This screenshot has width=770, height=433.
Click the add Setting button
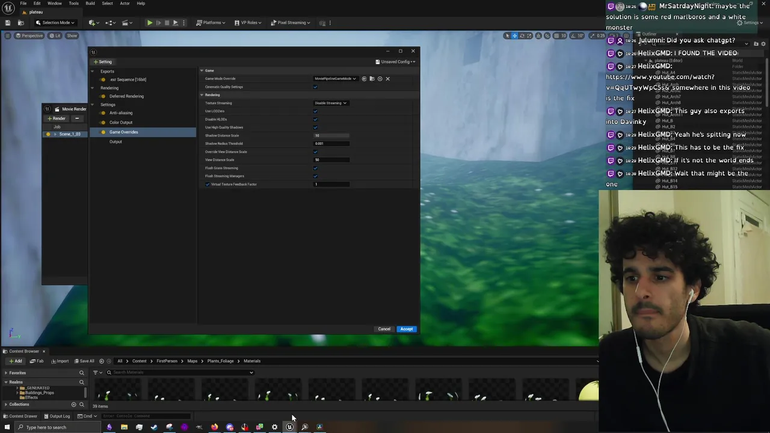[102, 62]
